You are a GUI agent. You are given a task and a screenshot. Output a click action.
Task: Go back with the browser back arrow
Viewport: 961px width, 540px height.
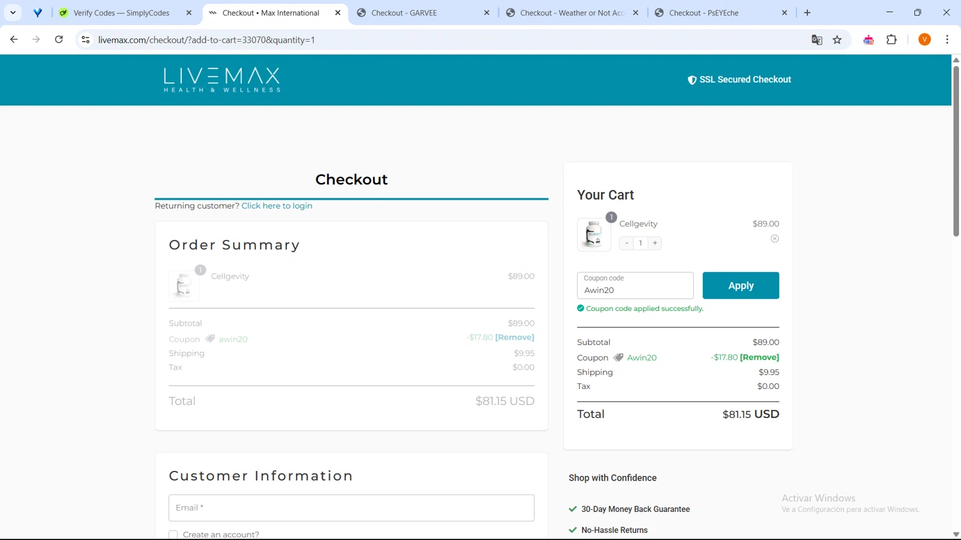pyautogui.click(x=14, y=40)
